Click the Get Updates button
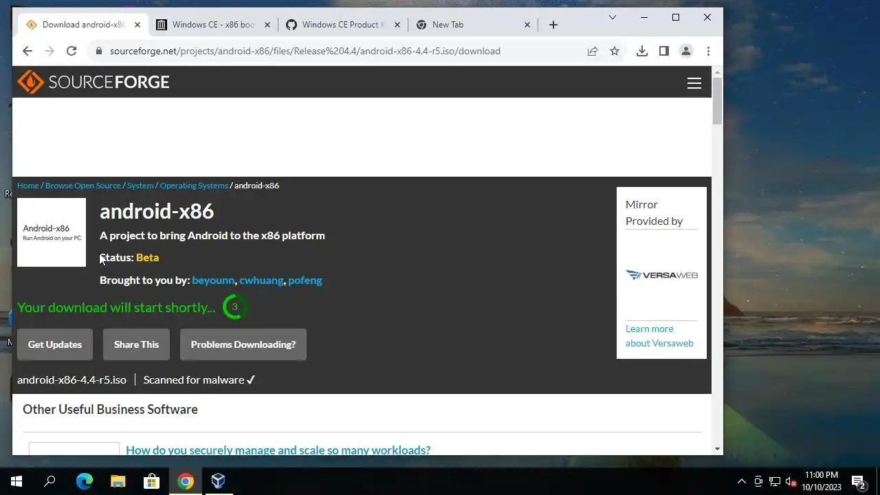The height and width of the screenshot is (495, 880). point(55,344)
